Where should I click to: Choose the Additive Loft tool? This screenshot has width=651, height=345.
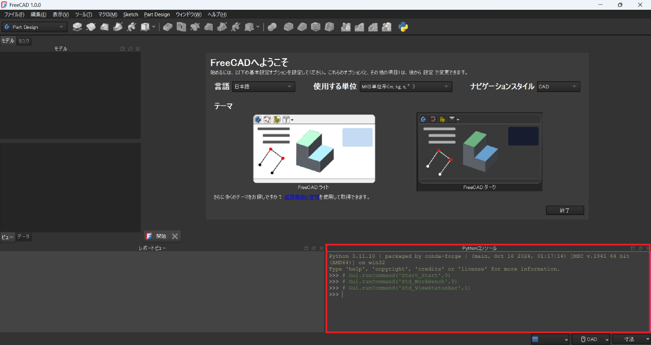[105, 27]
